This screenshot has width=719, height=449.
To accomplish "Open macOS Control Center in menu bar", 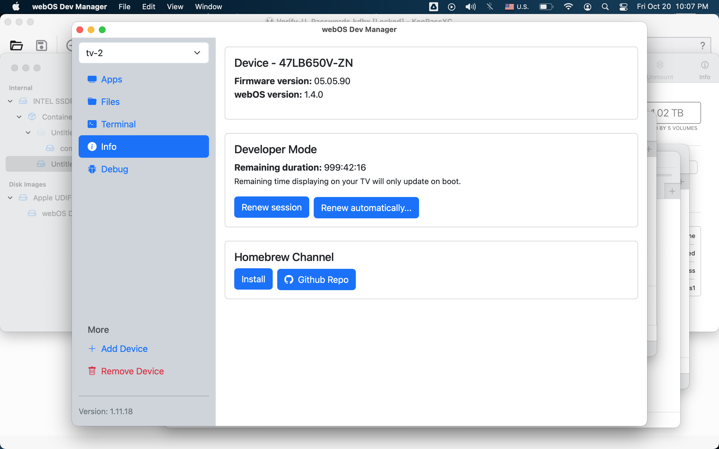I will pos(623,6).
